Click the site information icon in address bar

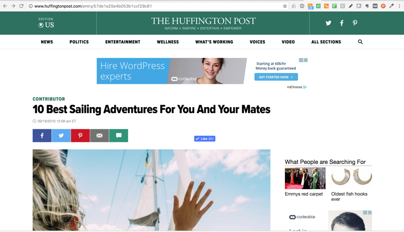click(x=31, y=6)
